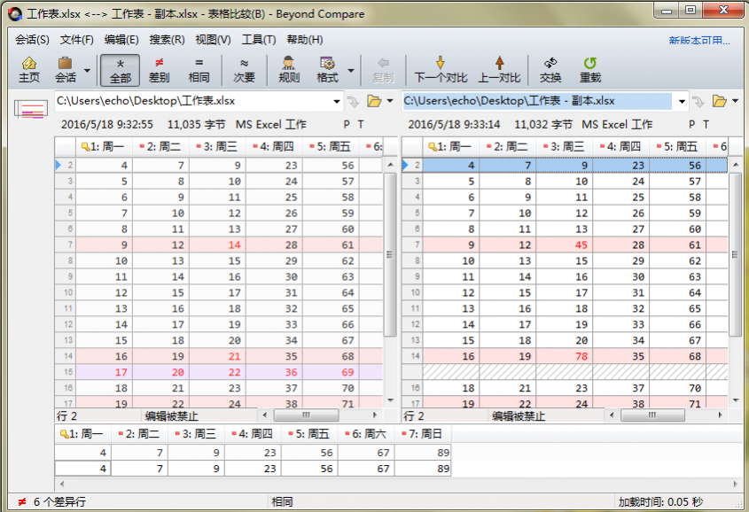Viewport: 749px width, 512px height.
Task: Reload files with the 重载 icon
Action: (x=589, y=70)
